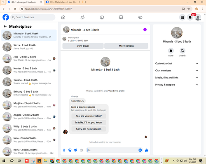
Task: Choose a sticker from composer icons
Action: [x=76, y=150]
